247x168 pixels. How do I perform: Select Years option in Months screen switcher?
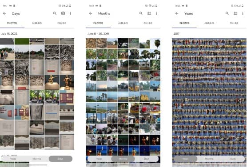point(100,159)
